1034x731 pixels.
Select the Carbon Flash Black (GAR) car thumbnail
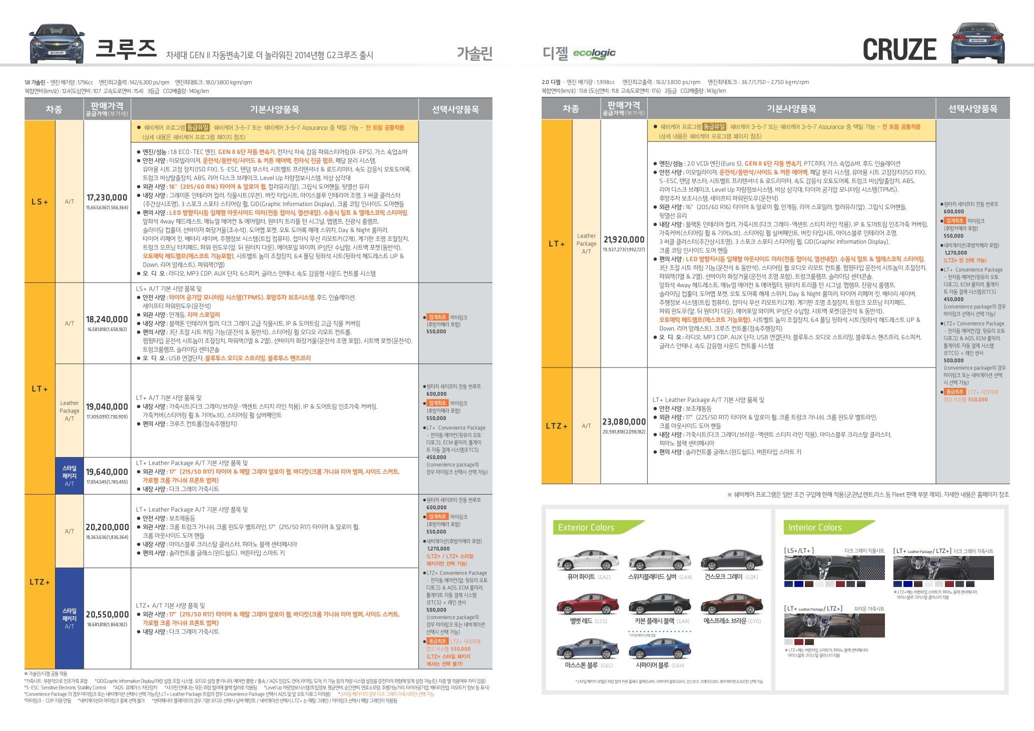point(659,604)
